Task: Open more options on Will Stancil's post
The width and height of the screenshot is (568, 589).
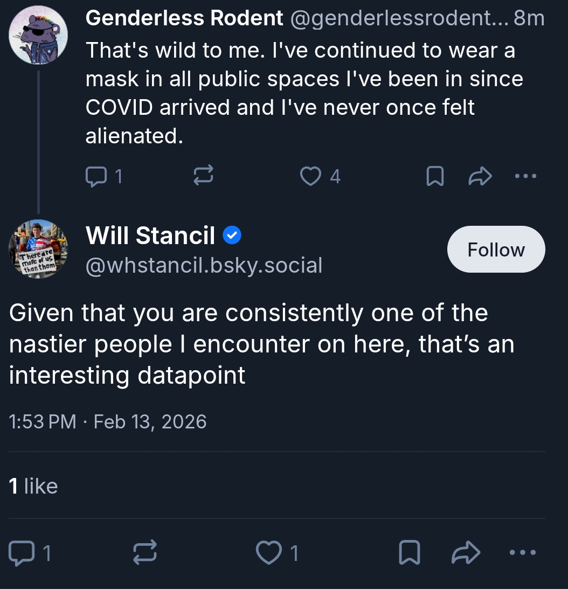Action: (523, 553)
